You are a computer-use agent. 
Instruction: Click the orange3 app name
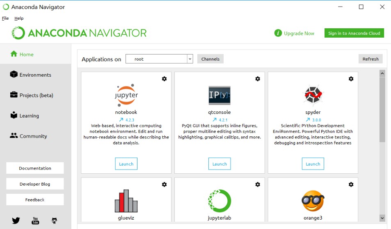click(313, 218)
